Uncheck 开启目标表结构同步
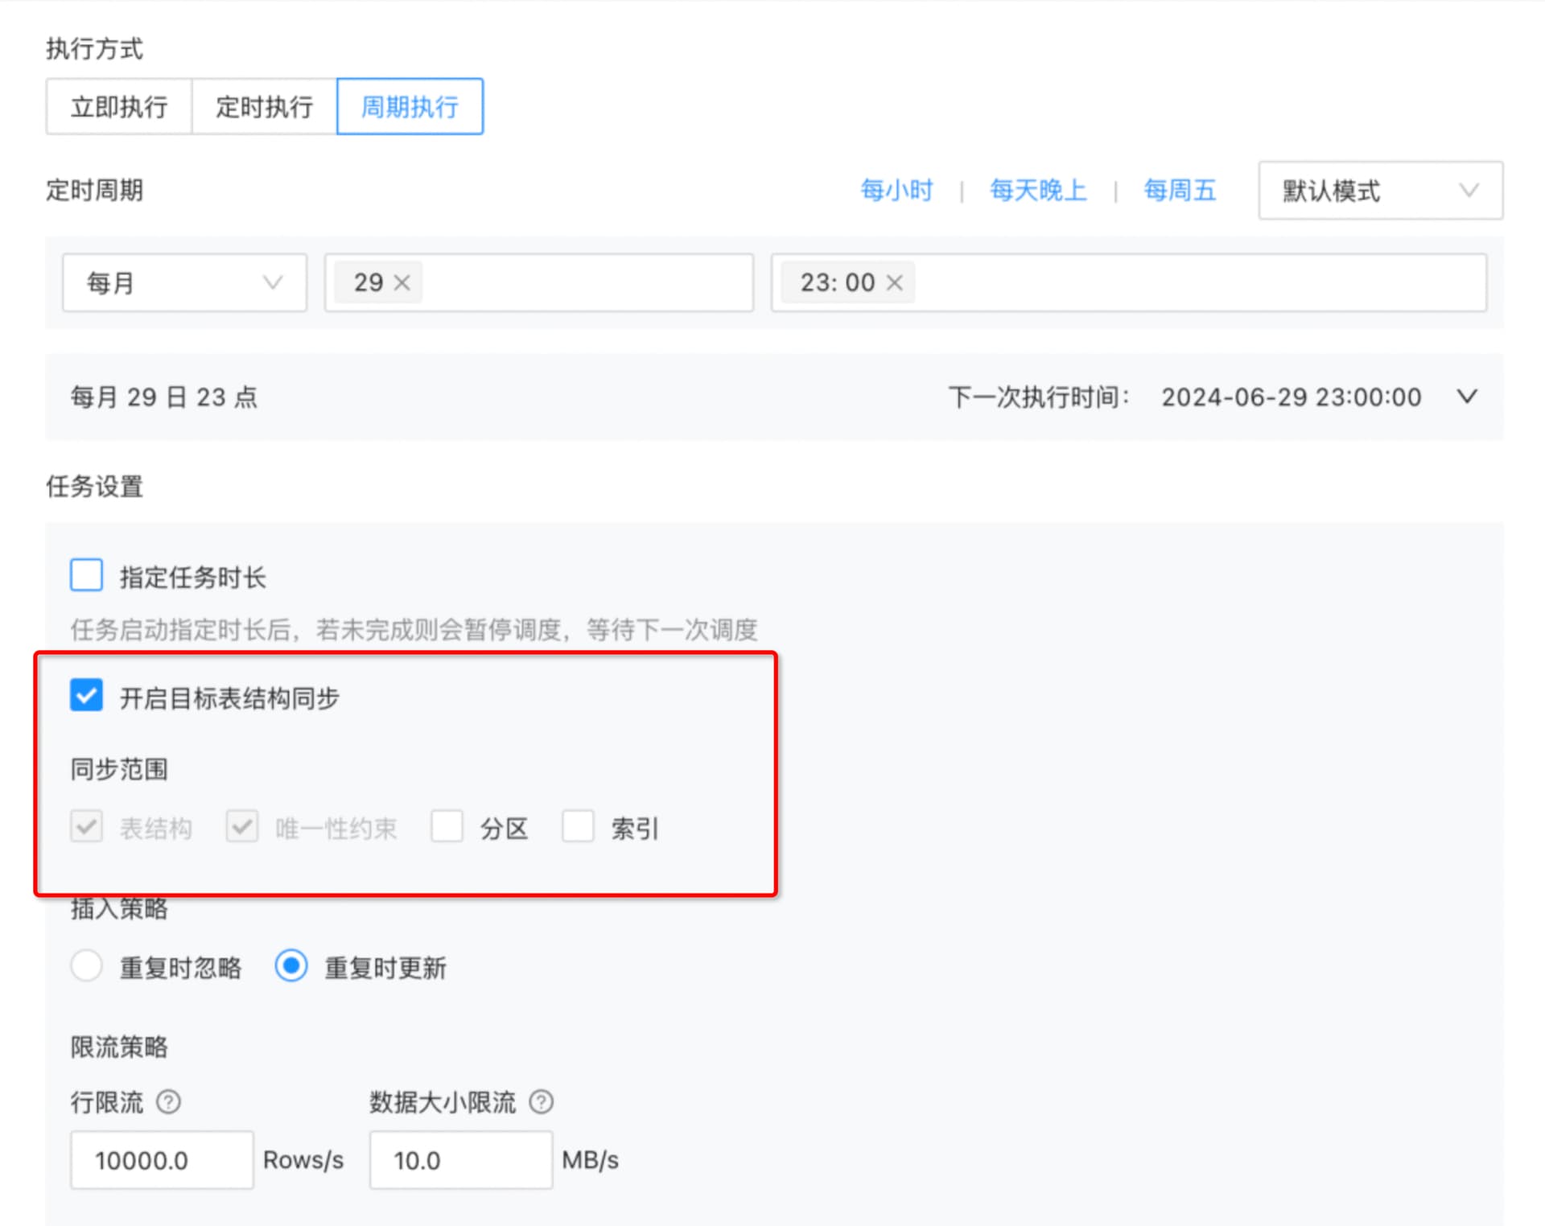1545x1226 pixels. pyautogui.click(x=86, y=696)
